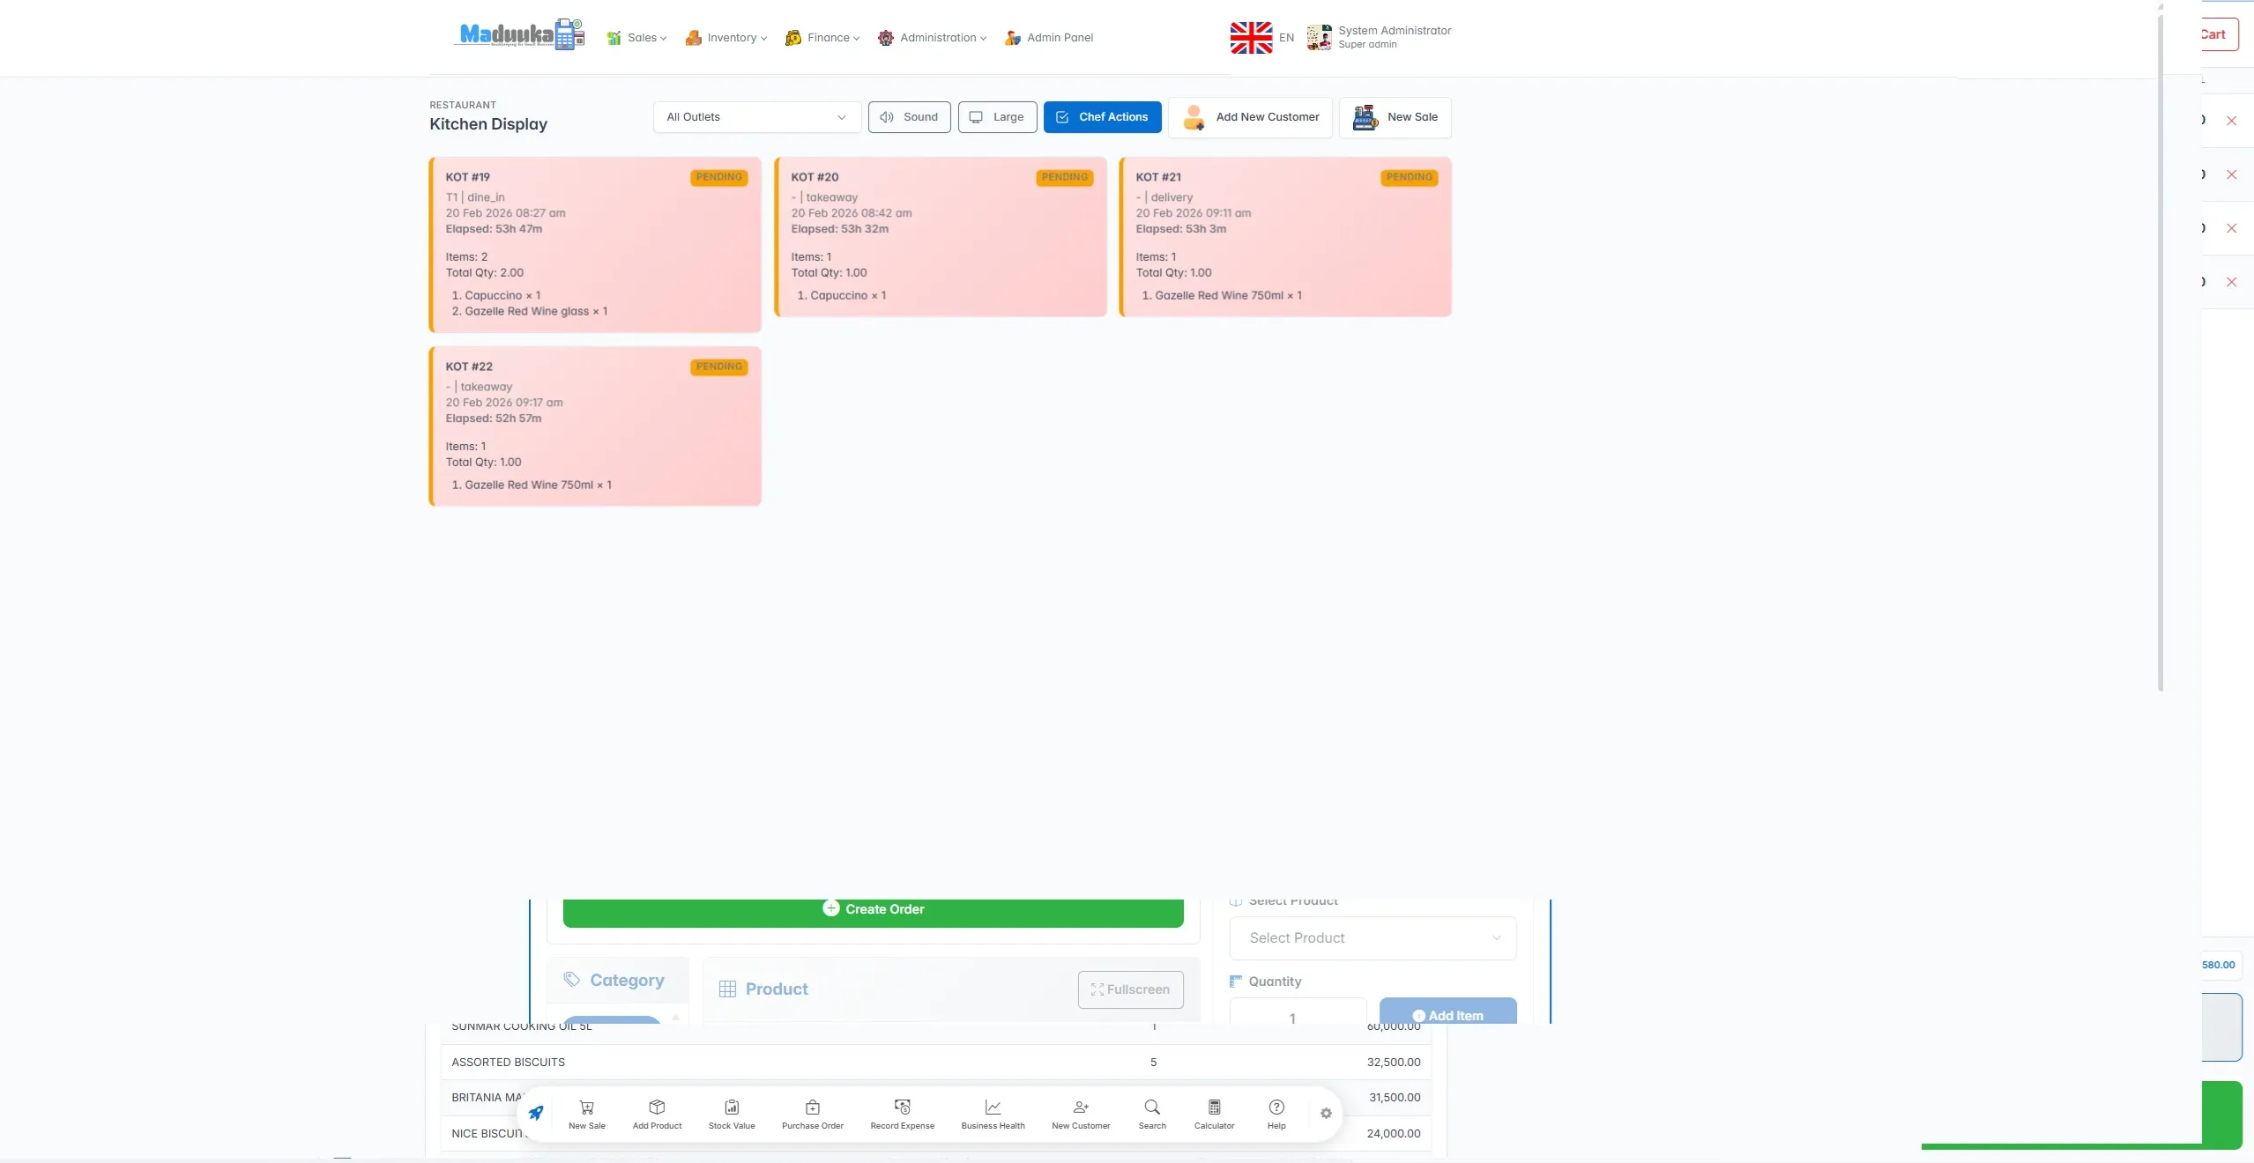Open the Finance menu
2254x1163 pixels.
coord(822,38)
